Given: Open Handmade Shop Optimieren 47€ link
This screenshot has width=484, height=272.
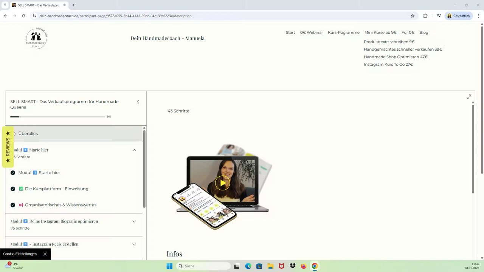Looking at the screenshot, I should (x=396, y=57).
